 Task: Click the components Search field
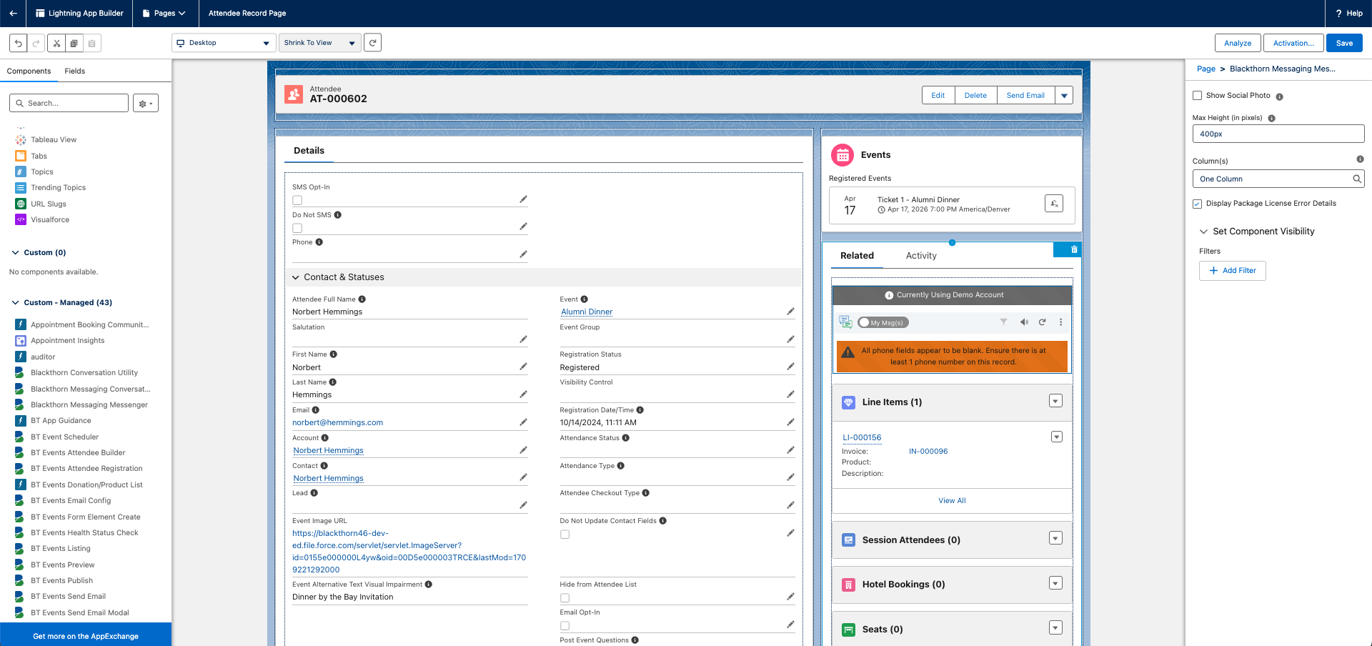(x=69, y=104)
